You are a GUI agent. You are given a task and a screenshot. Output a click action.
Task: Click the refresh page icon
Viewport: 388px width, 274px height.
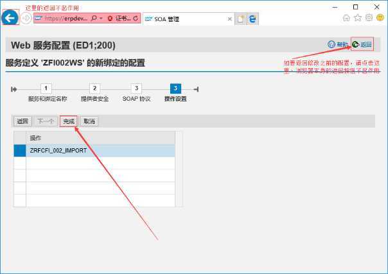click(136, 18)
